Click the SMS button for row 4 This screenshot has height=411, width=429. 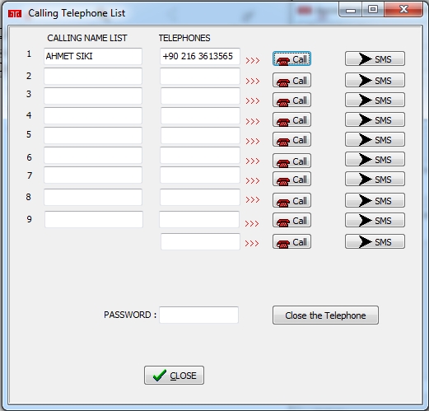[x=375, y=119]
